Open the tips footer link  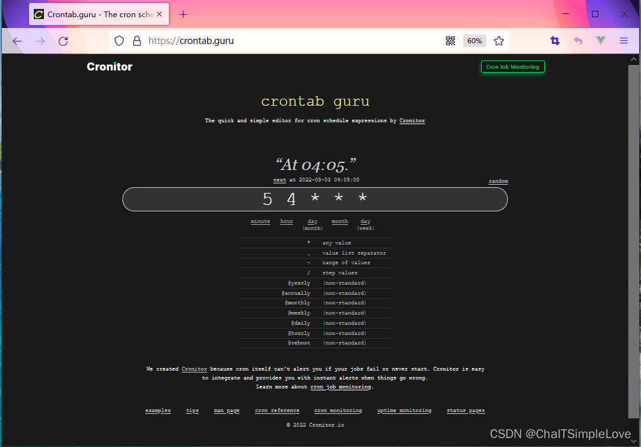point(192,411)
